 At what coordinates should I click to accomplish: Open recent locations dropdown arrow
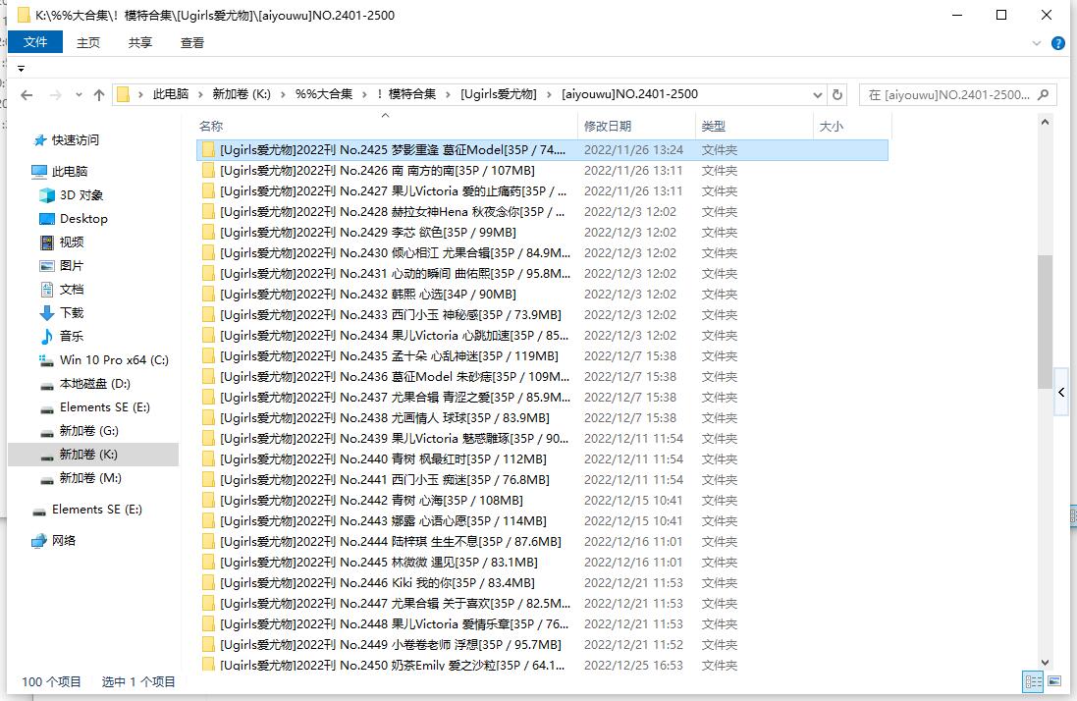79,95
